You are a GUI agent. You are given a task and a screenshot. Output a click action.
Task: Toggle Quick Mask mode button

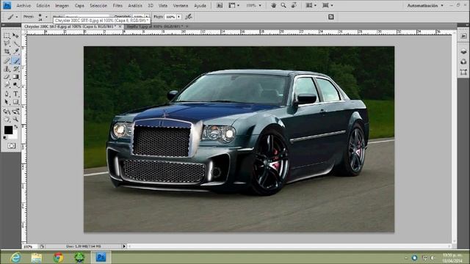(x=12, y=146)
